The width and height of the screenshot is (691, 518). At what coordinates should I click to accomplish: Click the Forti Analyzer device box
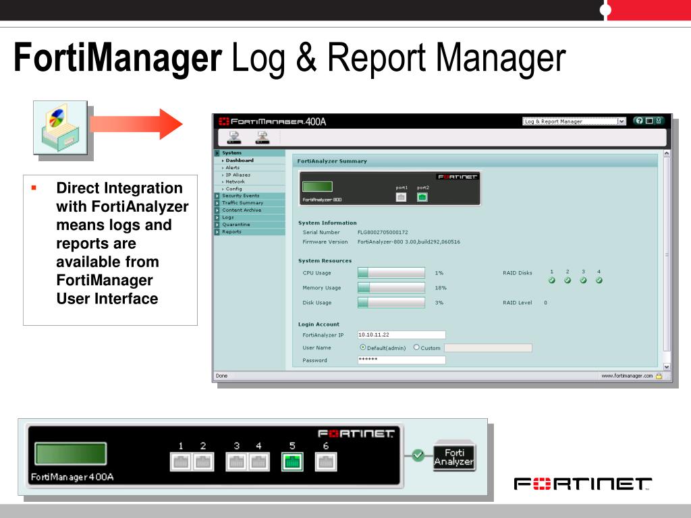[x=454, y=457]
